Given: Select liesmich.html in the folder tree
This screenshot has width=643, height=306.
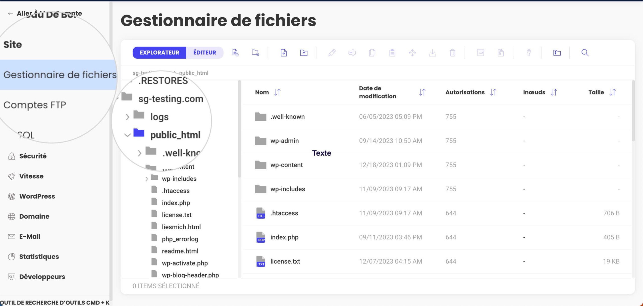Looking at the screenshot, I should tap(181, 227).
